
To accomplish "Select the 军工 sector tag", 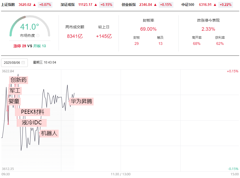I will pyautogui.click(x=15, y=90).
